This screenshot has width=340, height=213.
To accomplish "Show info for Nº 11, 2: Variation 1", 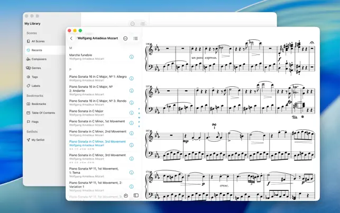I will (x=132, y=187).
